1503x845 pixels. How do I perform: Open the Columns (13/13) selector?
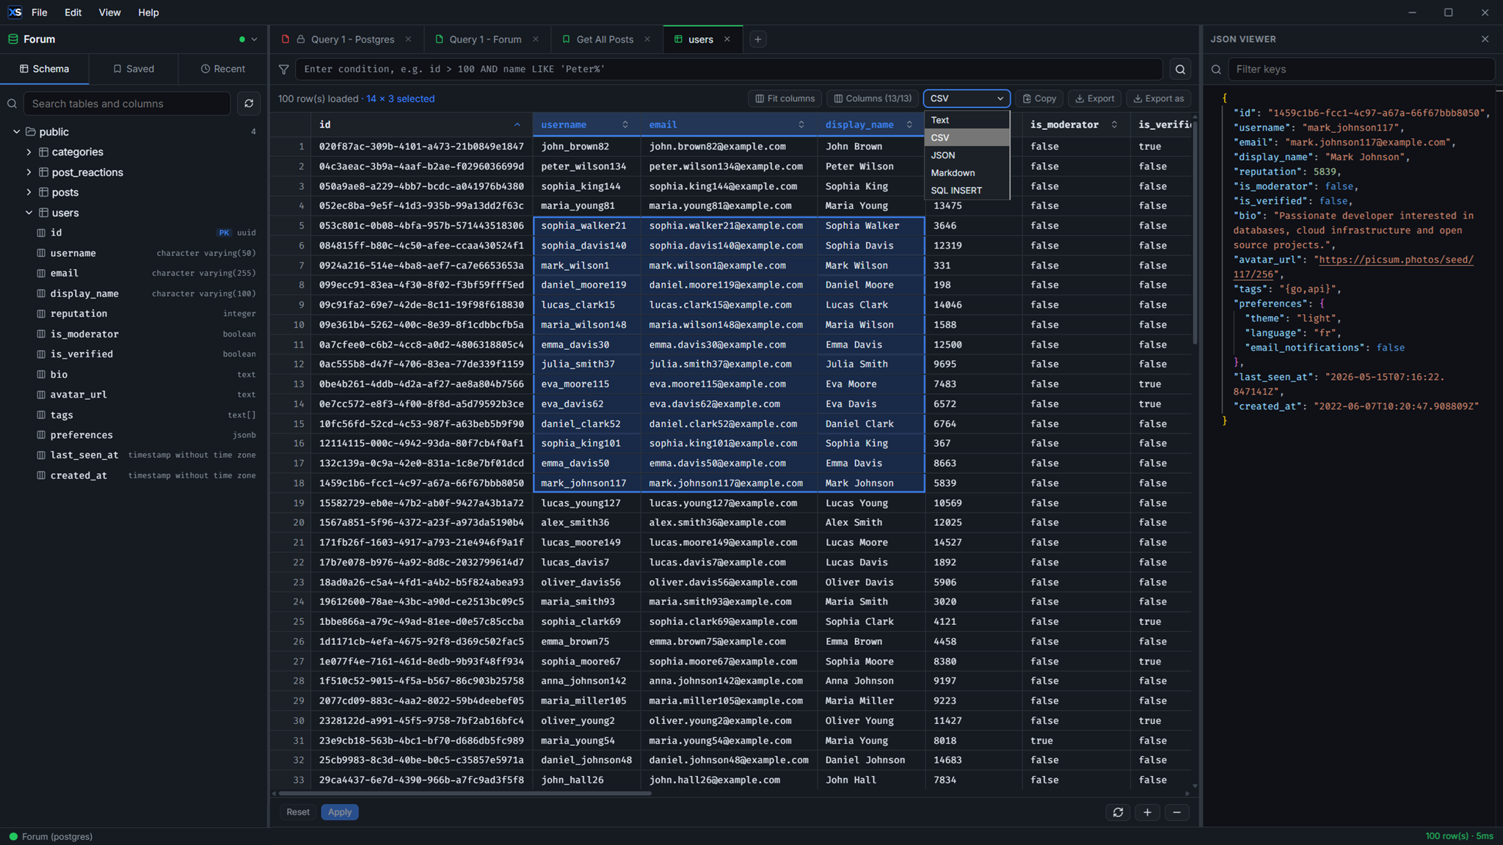click(873, 98)
